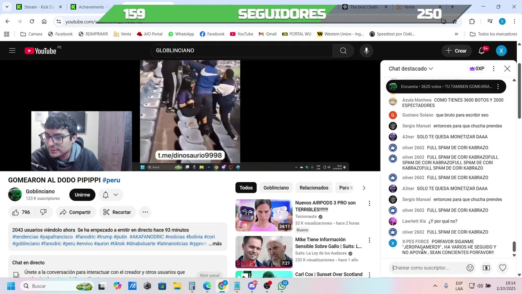Open options for the Suits Mike video
This screenshot has width=522, height=294.
tap(369, 240)
